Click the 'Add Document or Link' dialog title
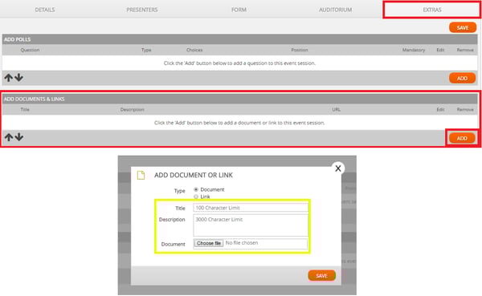 tap(194, 175)
